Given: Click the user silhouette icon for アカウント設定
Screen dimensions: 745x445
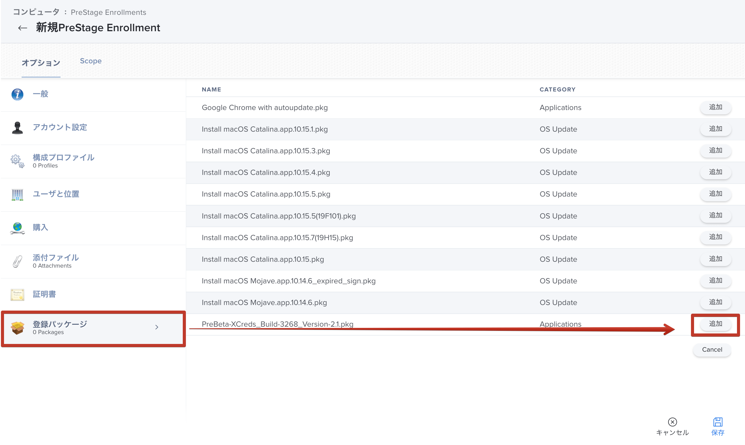Looking at the screenshot, I should [17, 128].
